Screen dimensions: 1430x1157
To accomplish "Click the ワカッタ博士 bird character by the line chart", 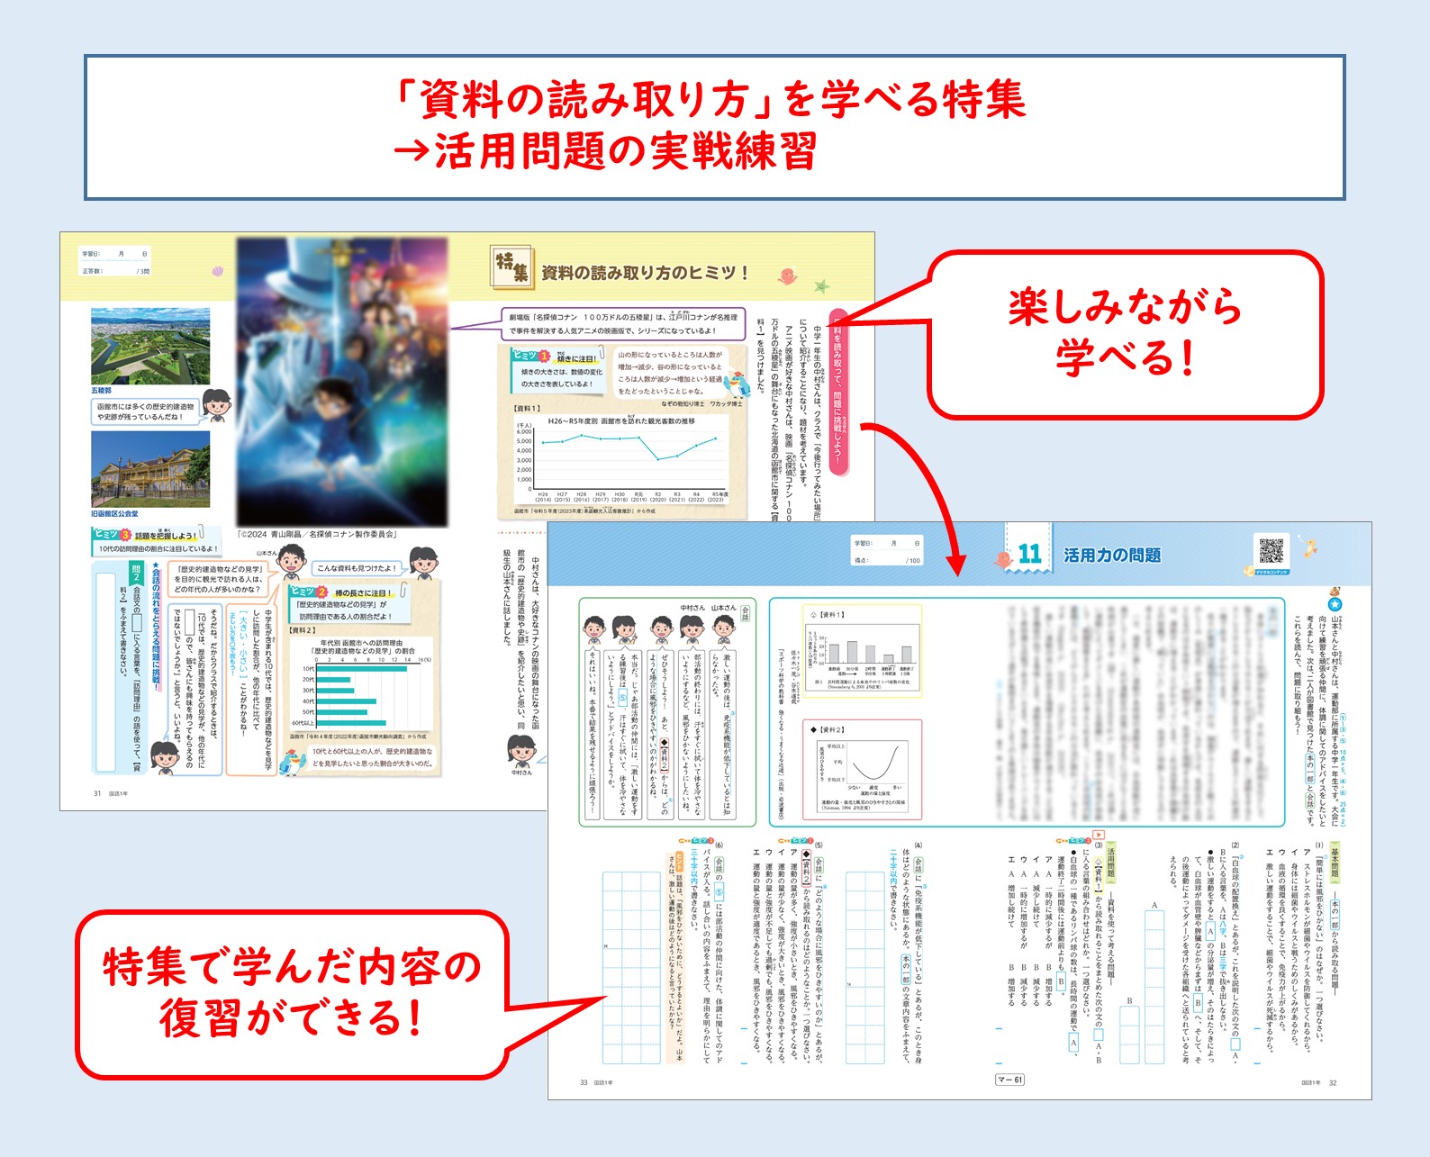I will (738, 384).
